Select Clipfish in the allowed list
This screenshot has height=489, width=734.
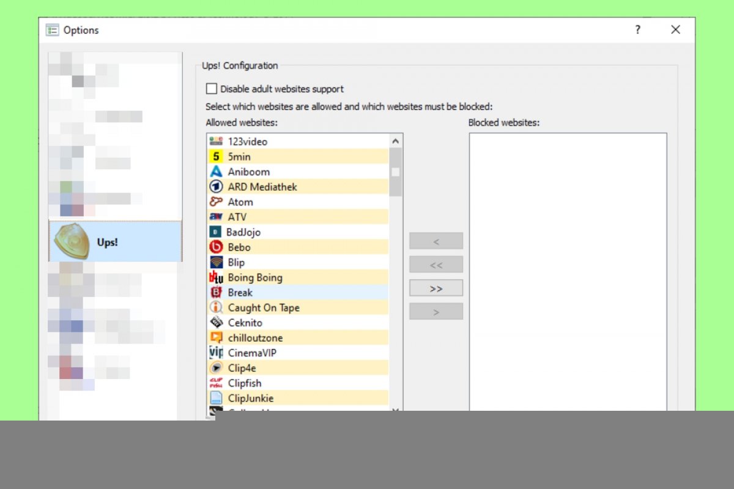pyautogui.click(x=298, y=383)
